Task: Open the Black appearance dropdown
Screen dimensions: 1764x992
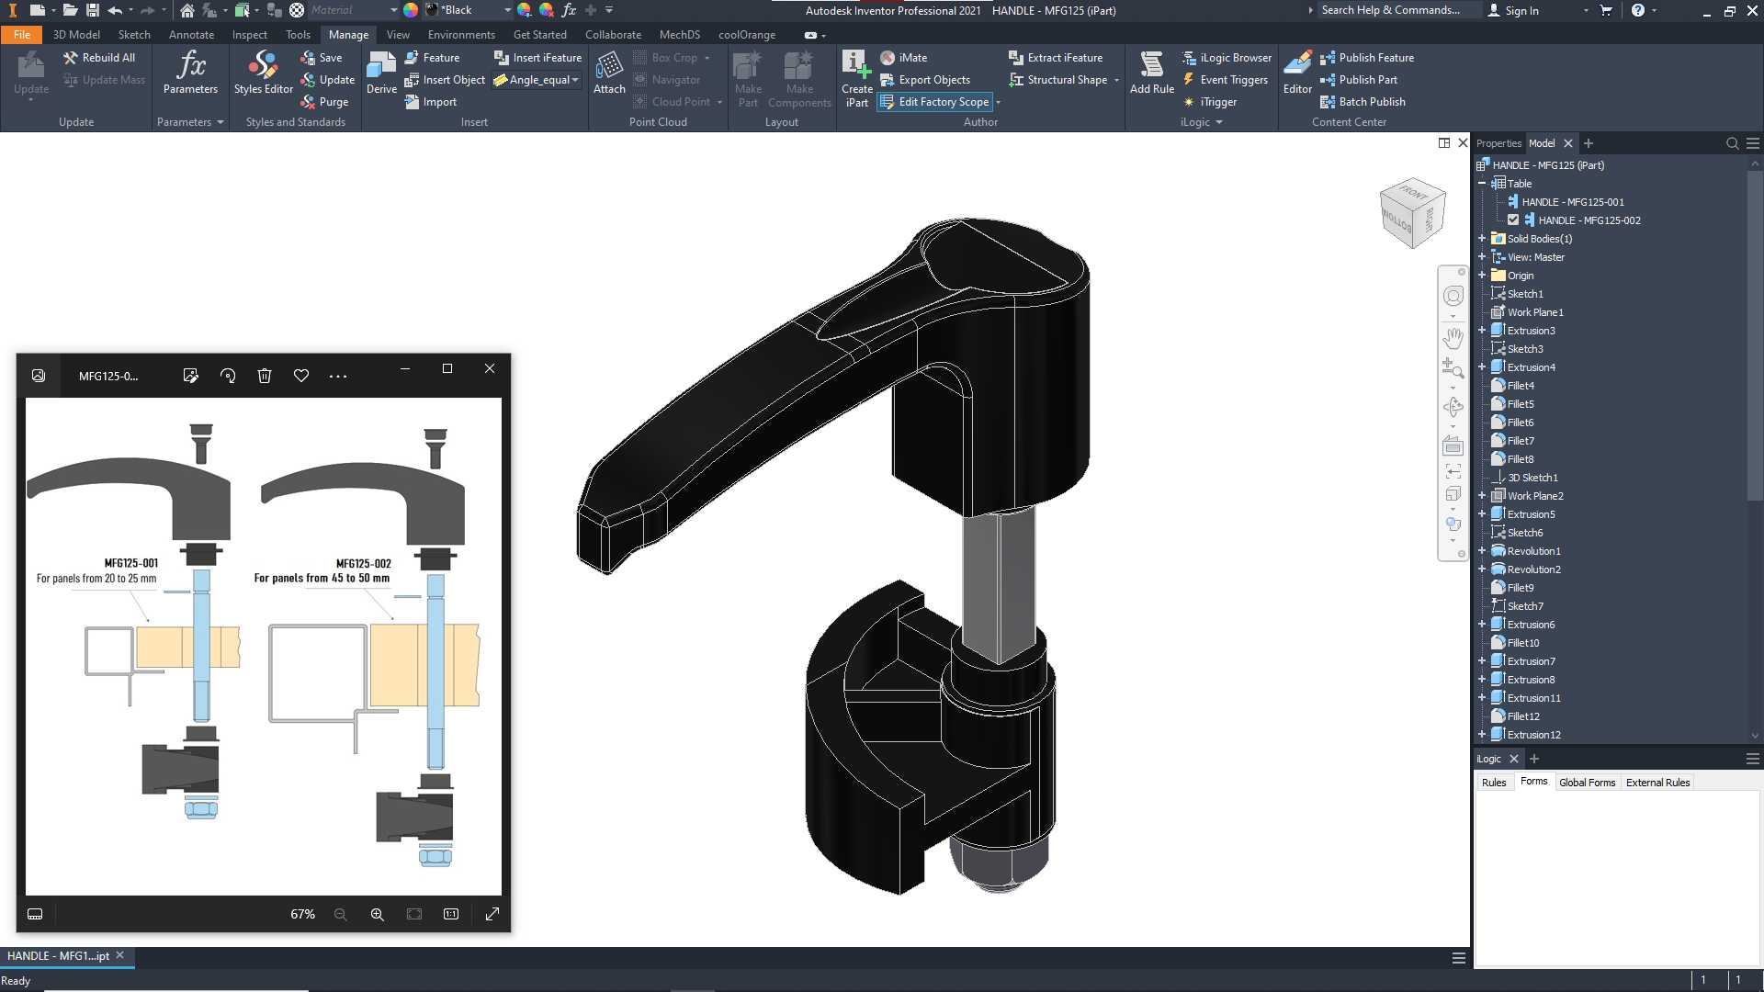Action: click(x=469, y=10)
